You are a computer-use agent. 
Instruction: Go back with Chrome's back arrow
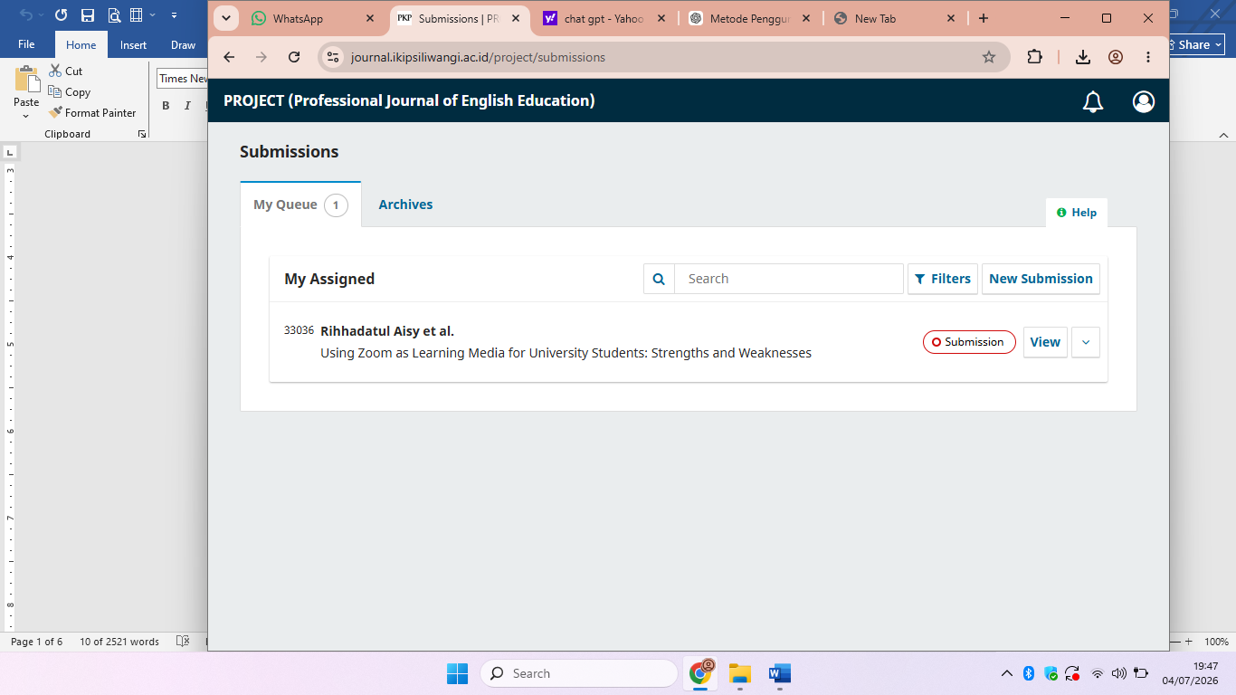(229, 57)
